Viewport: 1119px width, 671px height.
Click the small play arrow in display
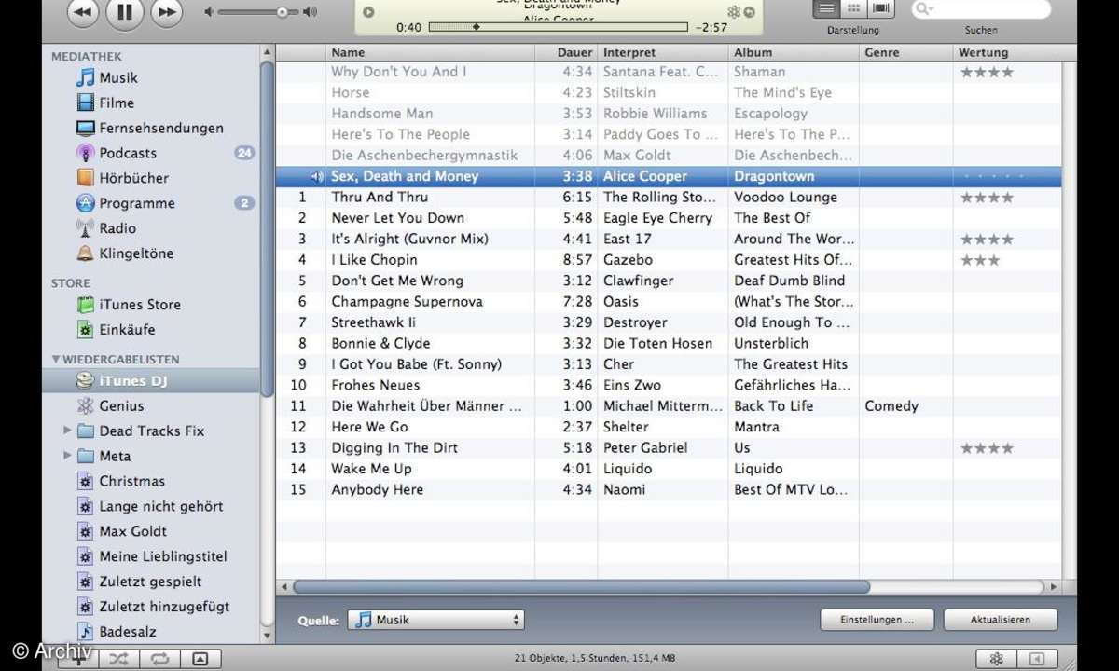[368, 12]
